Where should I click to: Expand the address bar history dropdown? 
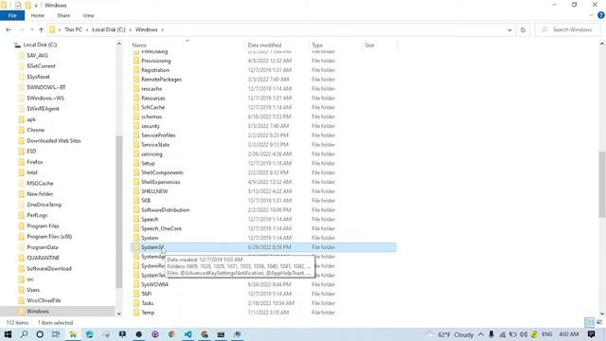tap(509, 29)
